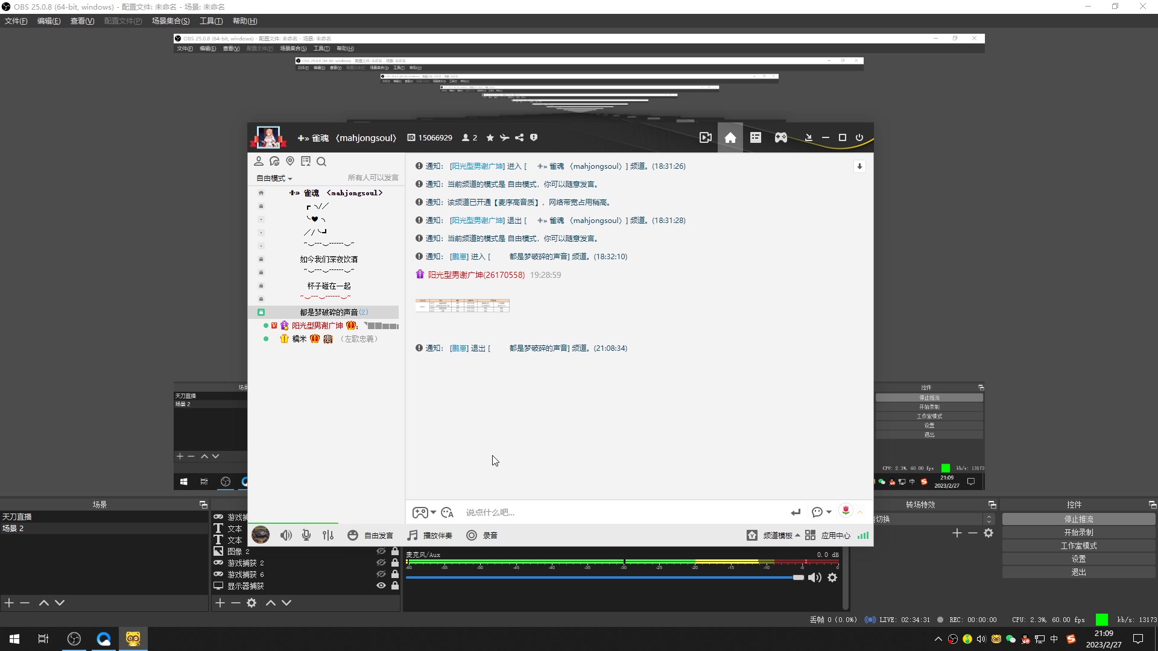Hide the 显示器捕获 source with eye icon
1158x651 pixels.
[x=381, y=585]
